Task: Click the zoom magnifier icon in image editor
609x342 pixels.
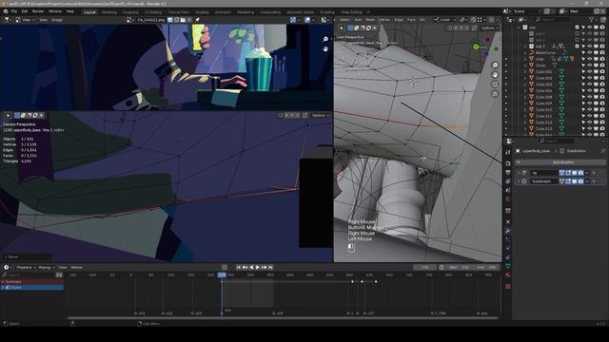Action: 325,39
